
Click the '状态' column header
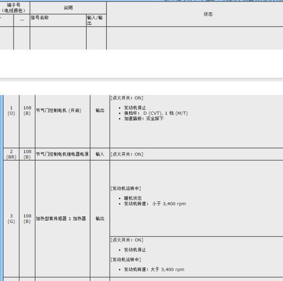(208, 14)
